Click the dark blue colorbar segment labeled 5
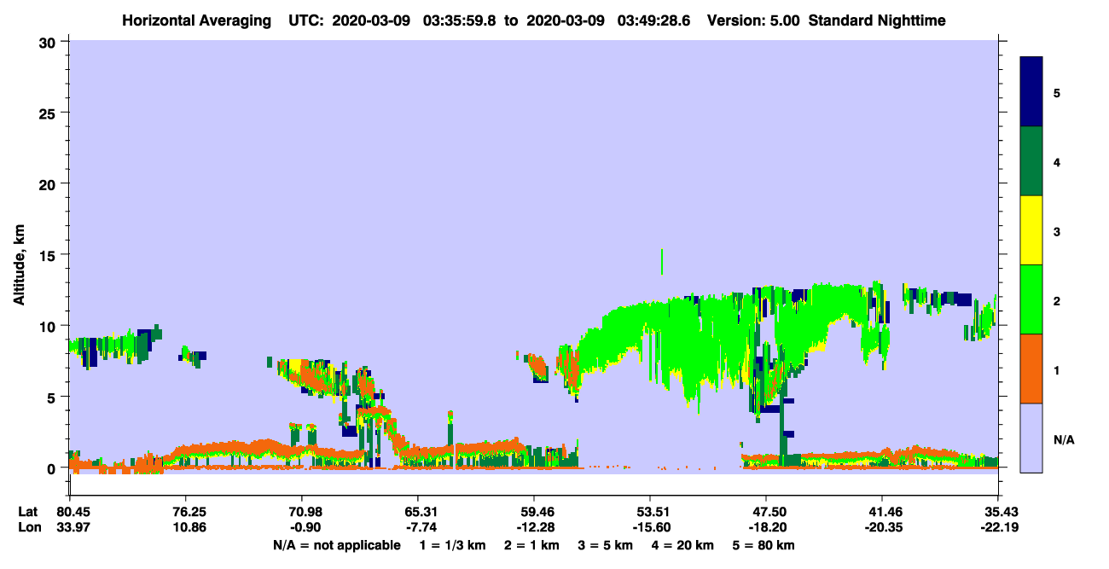The width and height of the screenshot is (1109, 569). 1031,91
